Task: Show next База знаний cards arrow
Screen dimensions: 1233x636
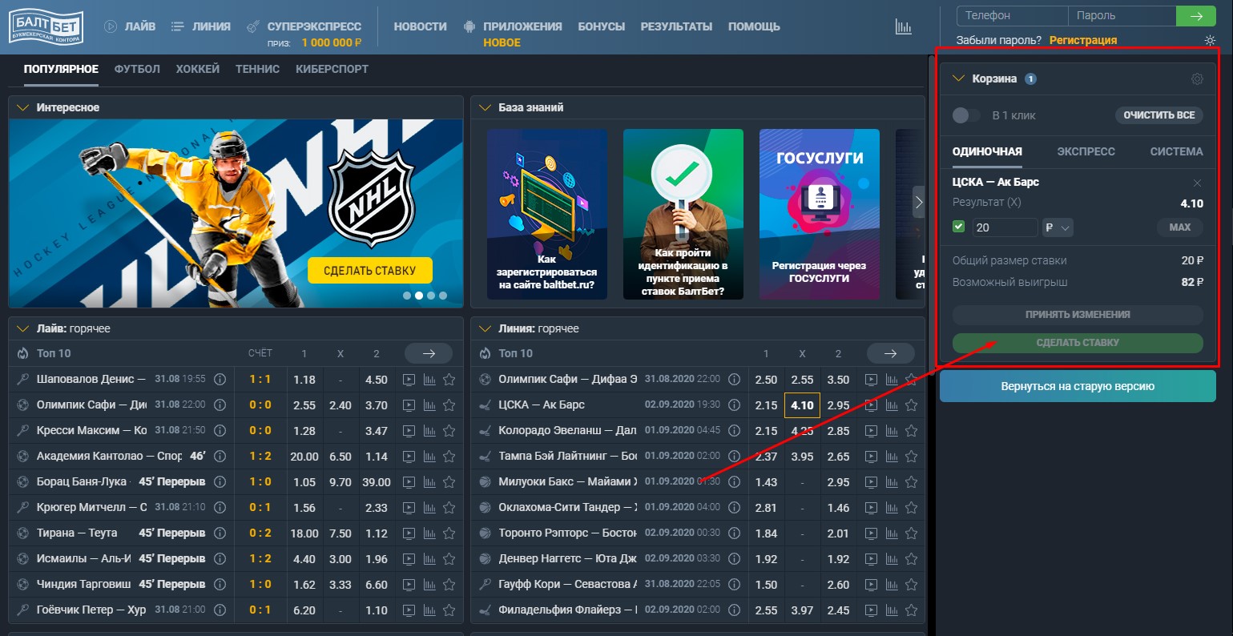Action: tap(919, 203)
